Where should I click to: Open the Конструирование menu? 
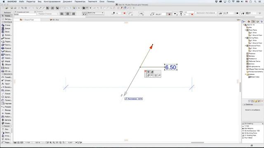52,2
